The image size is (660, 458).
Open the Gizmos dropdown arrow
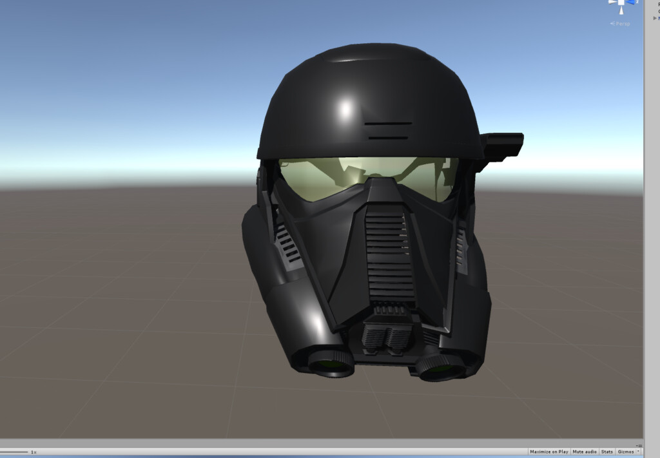click(x=639, y=452)
